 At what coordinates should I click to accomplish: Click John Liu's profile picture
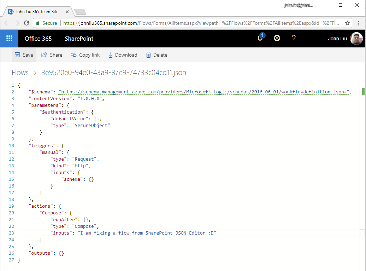click(356, 39)
